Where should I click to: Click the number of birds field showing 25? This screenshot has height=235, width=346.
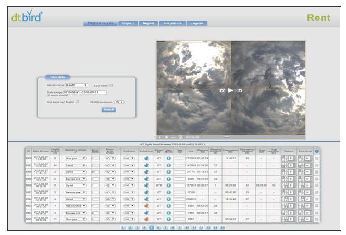click(95, 172)
